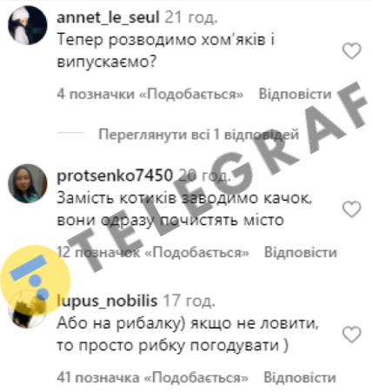Like annet_le_seul's comment with the heart icon

coord(352,51)
